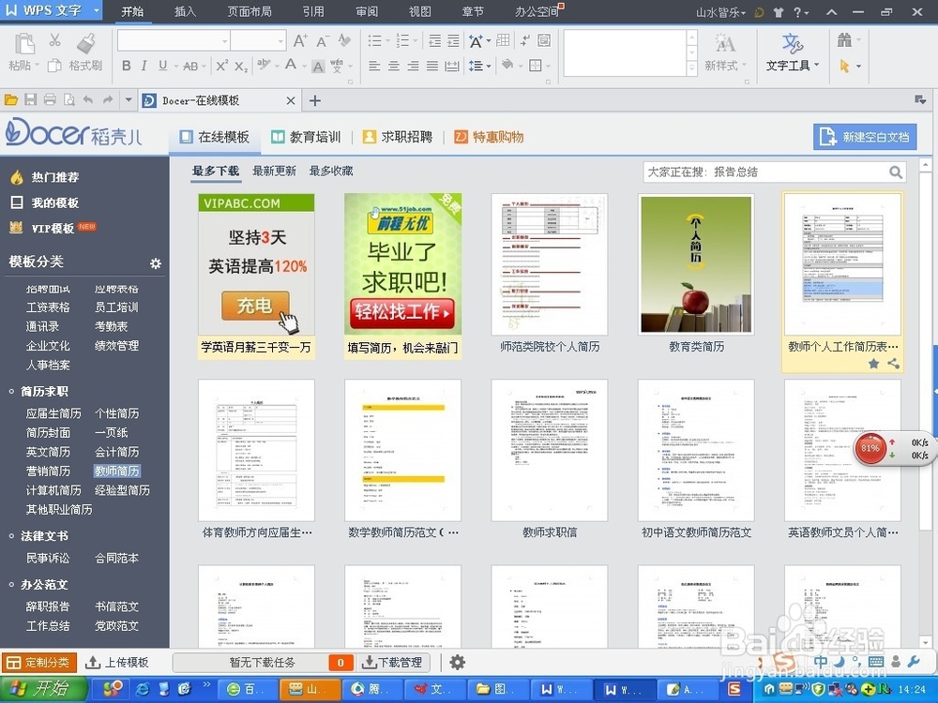The width and height of the screenshot is (938, 703).
Task: Switch to the 引用 ribbon tab
Action: coord(313,12)
